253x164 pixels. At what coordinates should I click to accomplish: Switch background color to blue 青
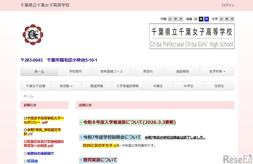pyautogui.click(x=206, y=19)
